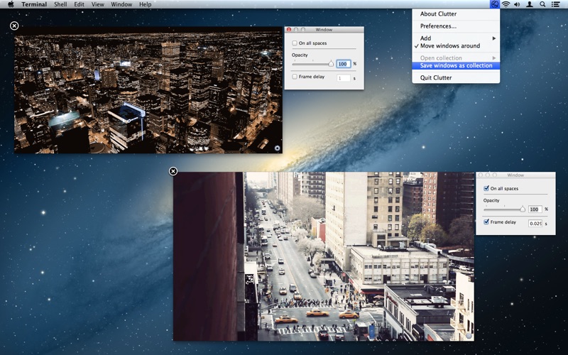This screenshot has height=355, width=568.
Task: Toggle Move windows around option
Action: [450, 46]
